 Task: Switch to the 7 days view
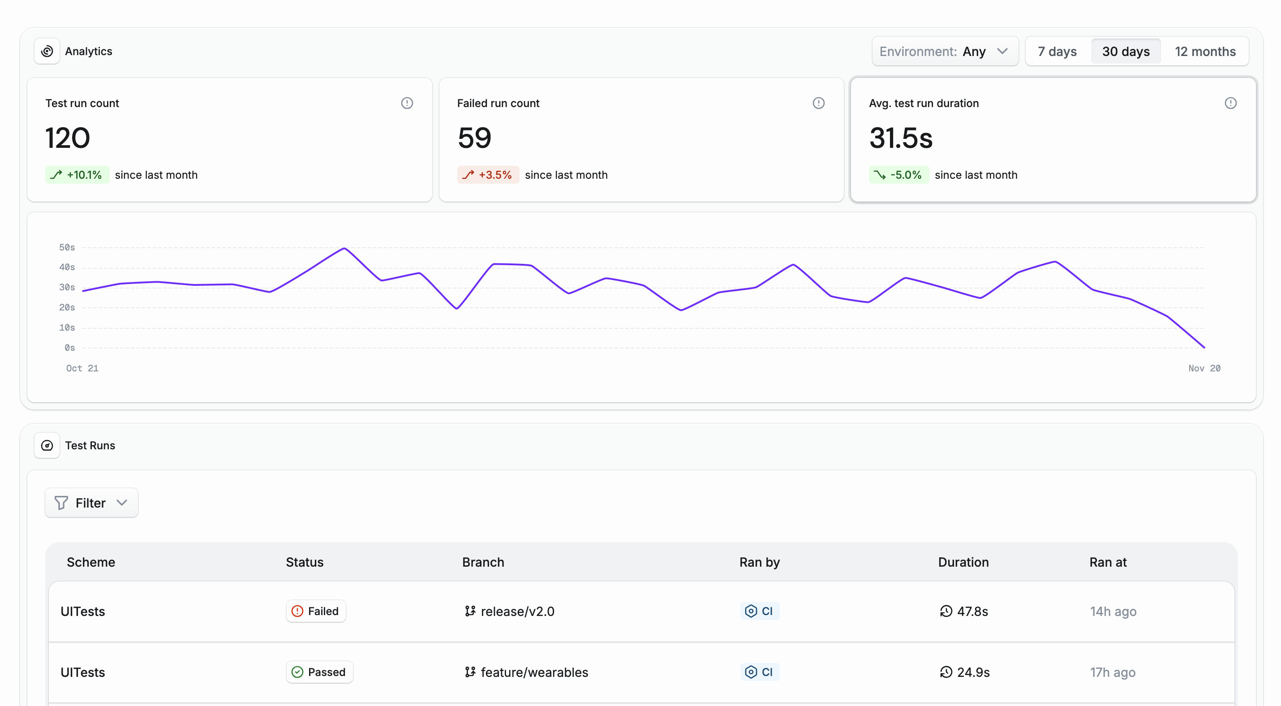pos(1057,51)
